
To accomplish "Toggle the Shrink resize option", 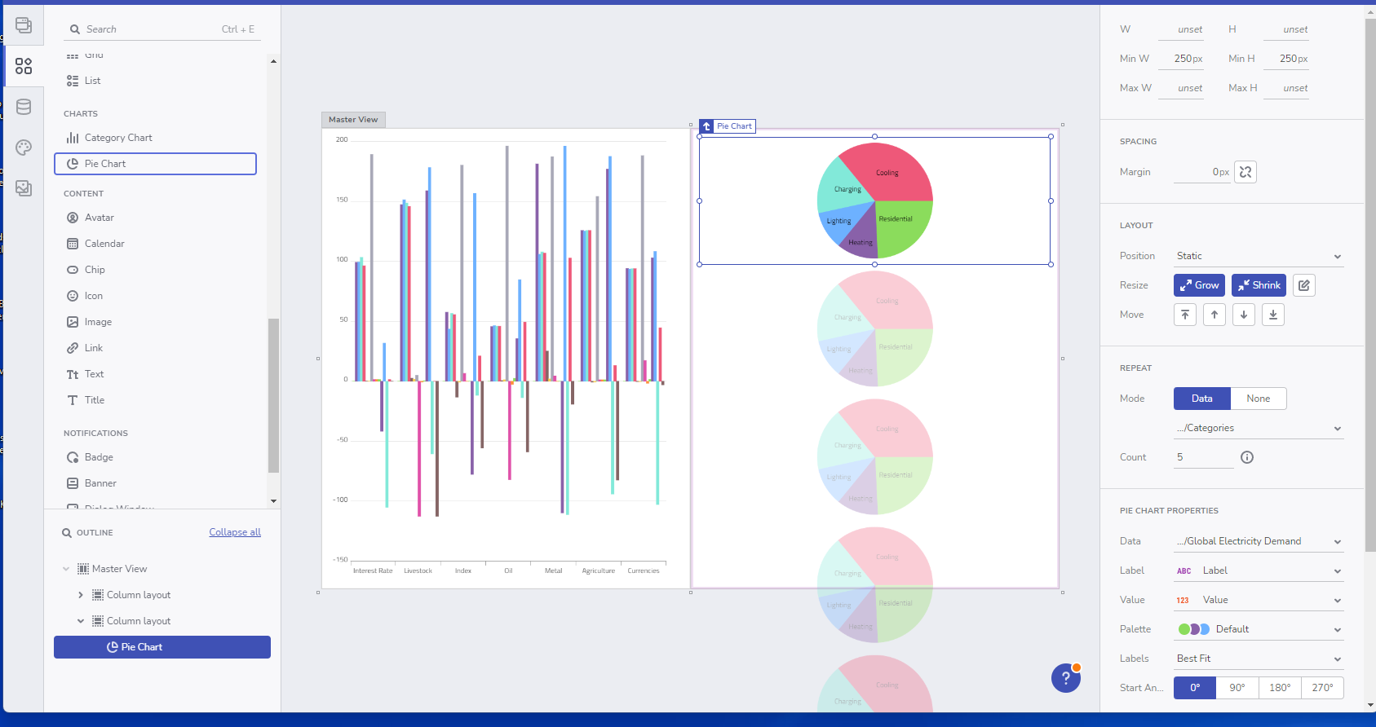I will pos(1259,285).
